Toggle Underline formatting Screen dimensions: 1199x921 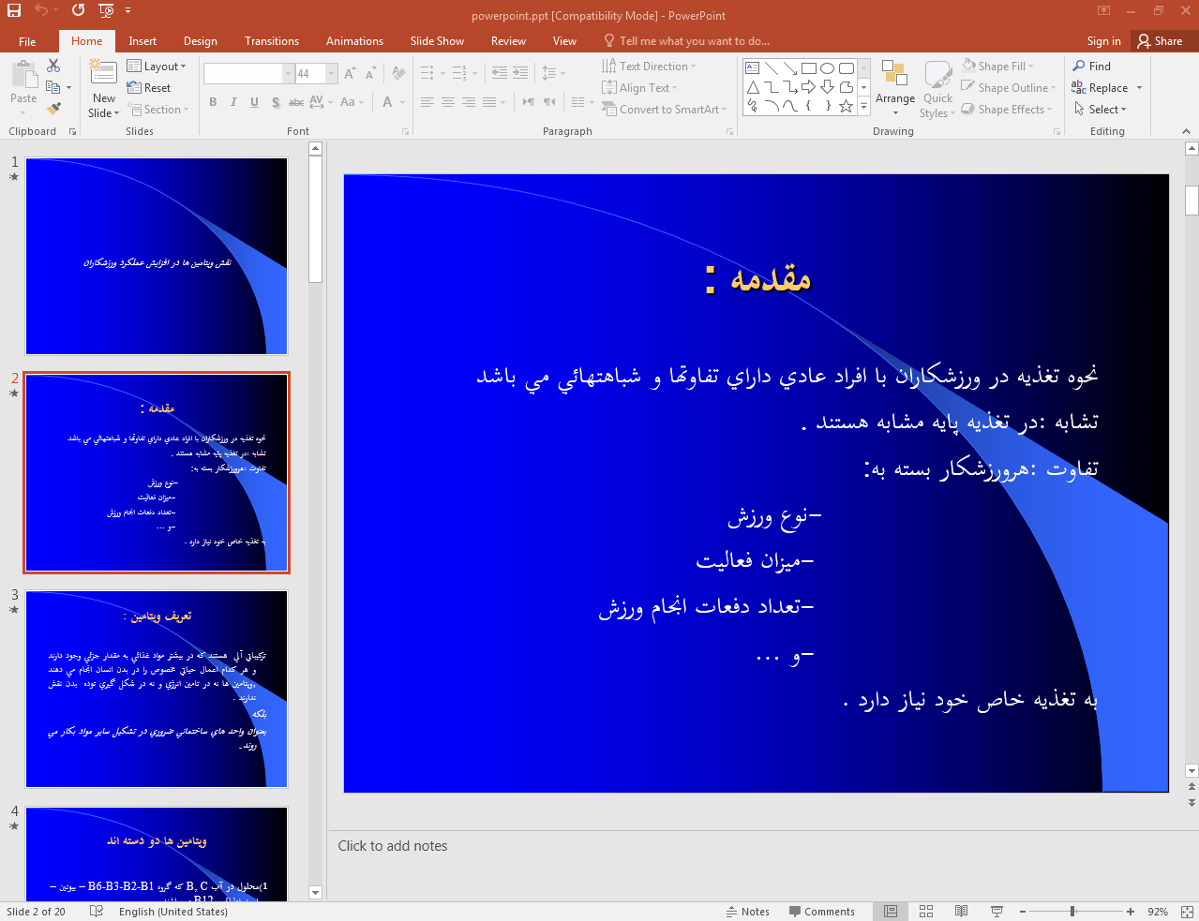click(254, 102)
